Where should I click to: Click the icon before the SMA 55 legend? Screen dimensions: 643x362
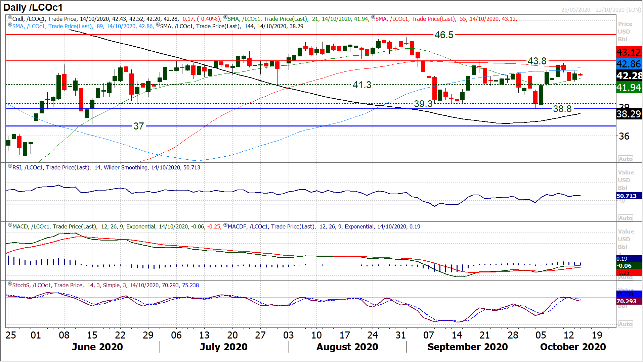(373, 17)
